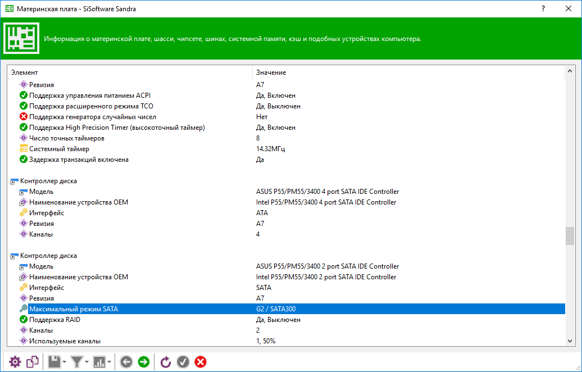This screenshot has width=582, height=372.
Task: Click the red X cancel icon in toolbar
Action: click(201, 362)
